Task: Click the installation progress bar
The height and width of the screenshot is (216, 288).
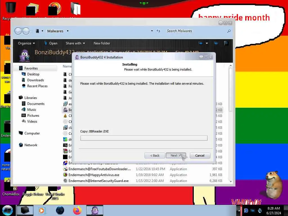Action: [144, 138]
